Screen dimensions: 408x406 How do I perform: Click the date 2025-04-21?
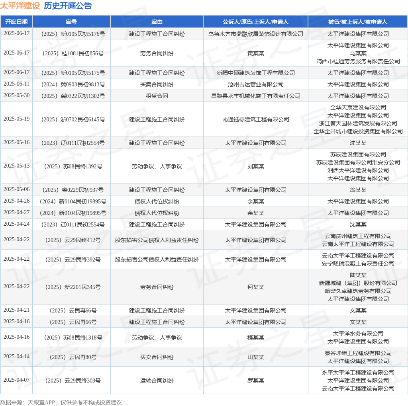click(16, 310)
